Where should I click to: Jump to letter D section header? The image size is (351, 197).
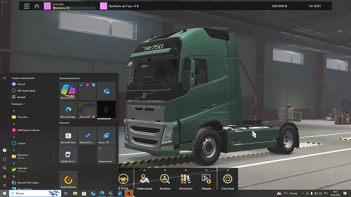pos(14,150)
